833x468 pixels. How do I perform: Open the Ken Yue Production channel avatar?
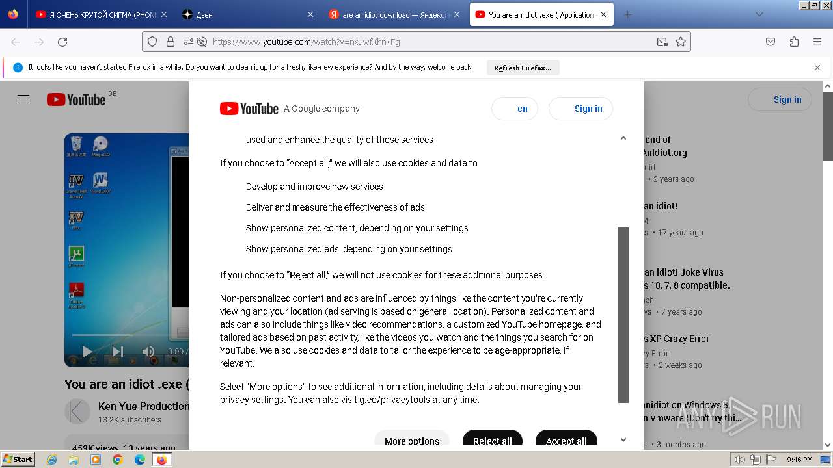[x=77, y=411]
